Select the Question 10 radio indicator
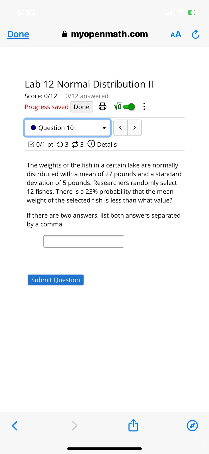 tap(33, 128)
